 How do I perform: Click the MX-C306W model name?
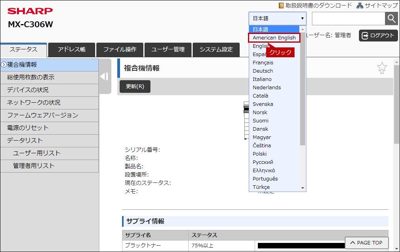pyautogui.click(x=30, y=24)
